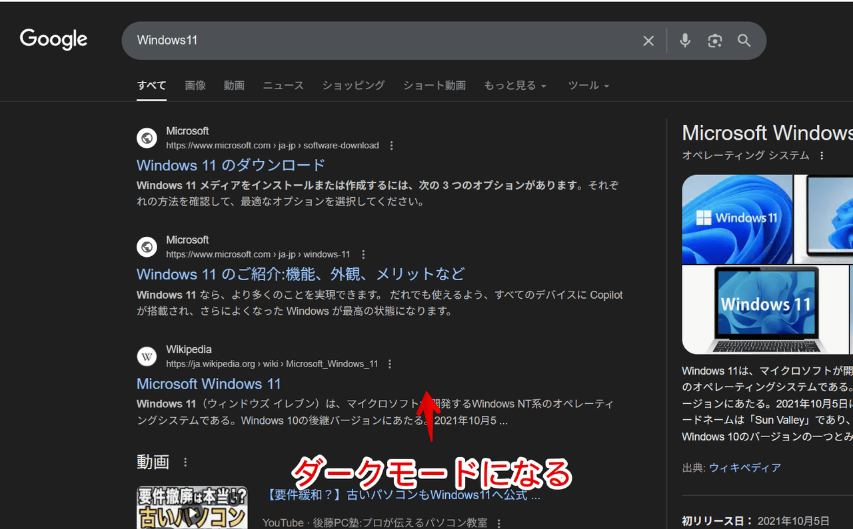Play the 古いパソコン video thumbnail
Screen dimensions: 853x529
coord(192,507)
